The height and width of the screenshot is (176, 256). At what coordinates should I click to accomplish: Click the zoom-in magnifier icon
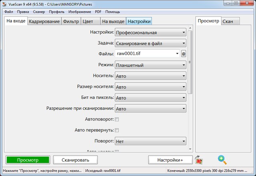pyautogui.click(x=222, y=160)
